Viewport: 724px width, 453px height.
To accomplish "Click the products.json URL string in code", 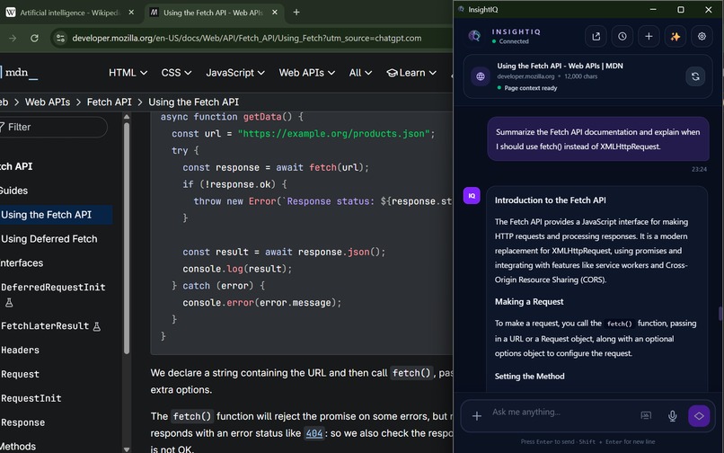I will pos(334,134).
